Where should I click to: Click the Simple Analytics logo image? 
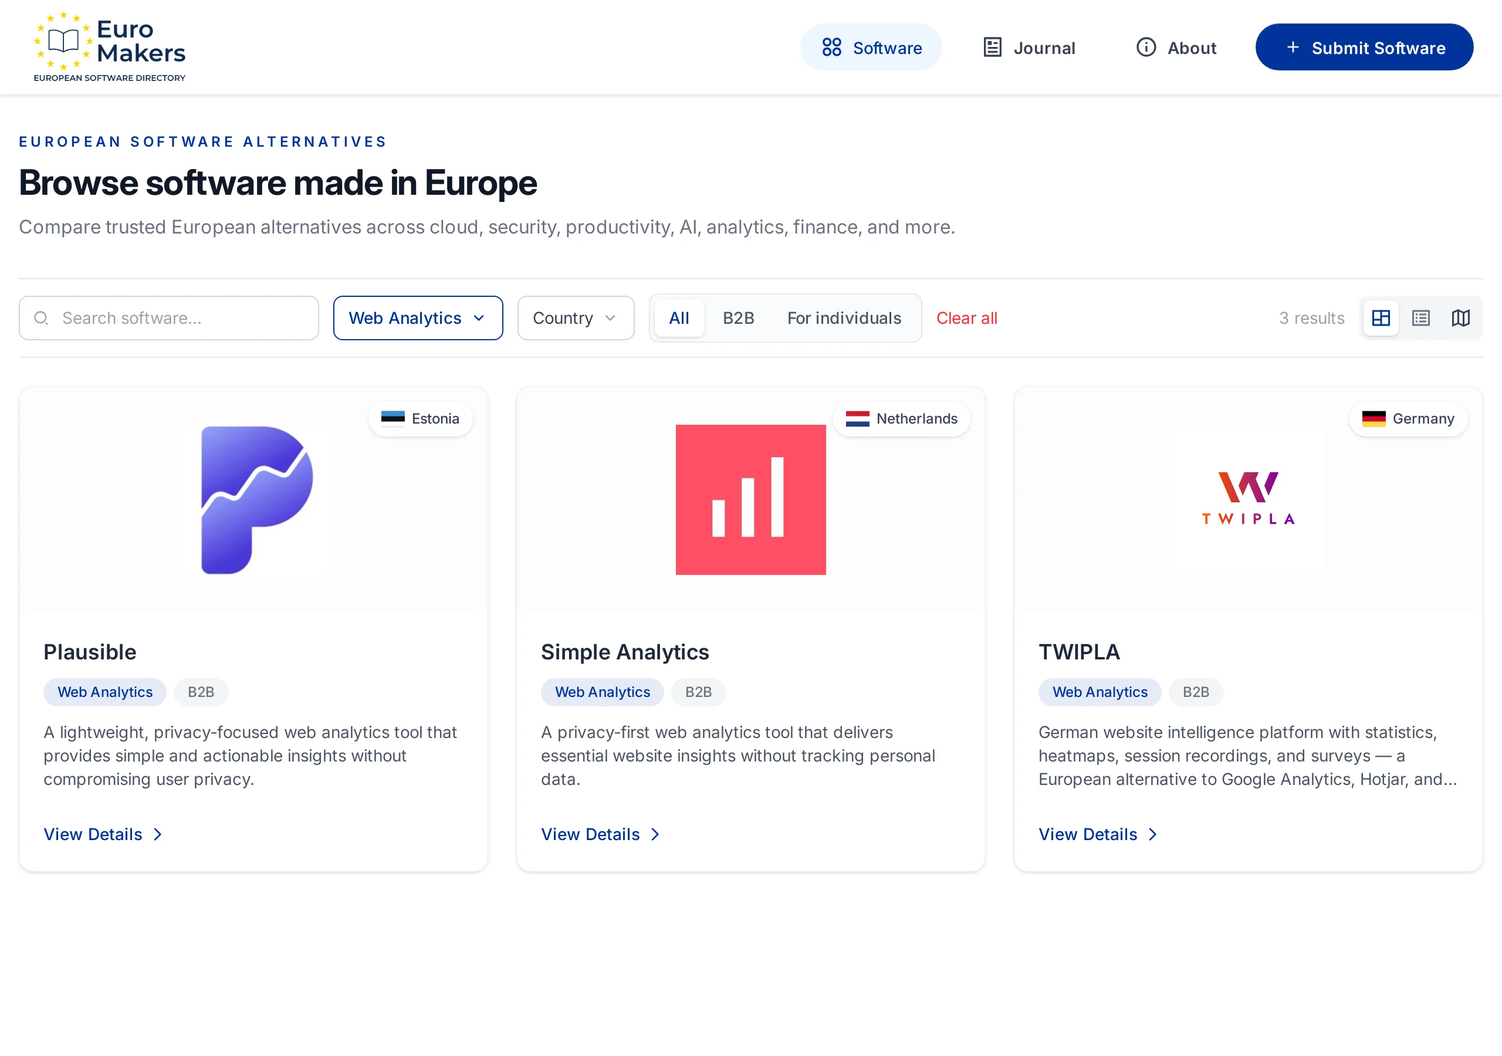click(750, 500)
